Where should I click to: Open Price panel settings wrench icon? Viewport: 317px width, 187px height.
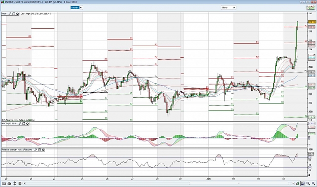point(10,14)
